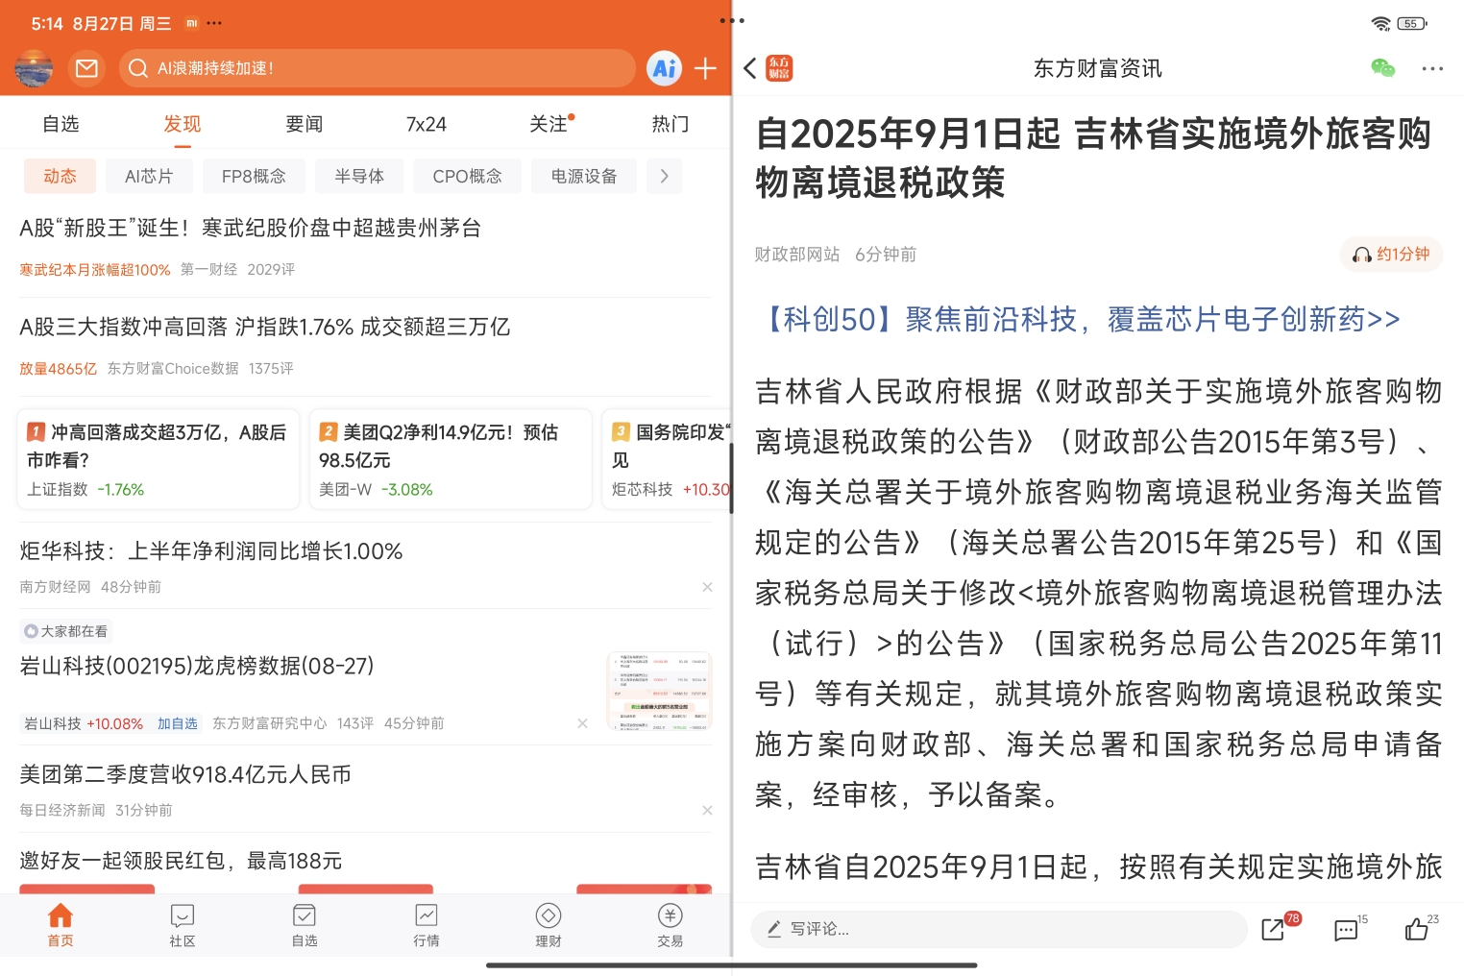1464x976 pixels.
Task: Like the article with thumbs-up
Action: (x=1416, y=929)
